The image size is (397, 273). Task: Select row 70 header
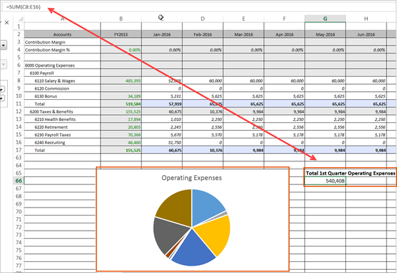19,212
